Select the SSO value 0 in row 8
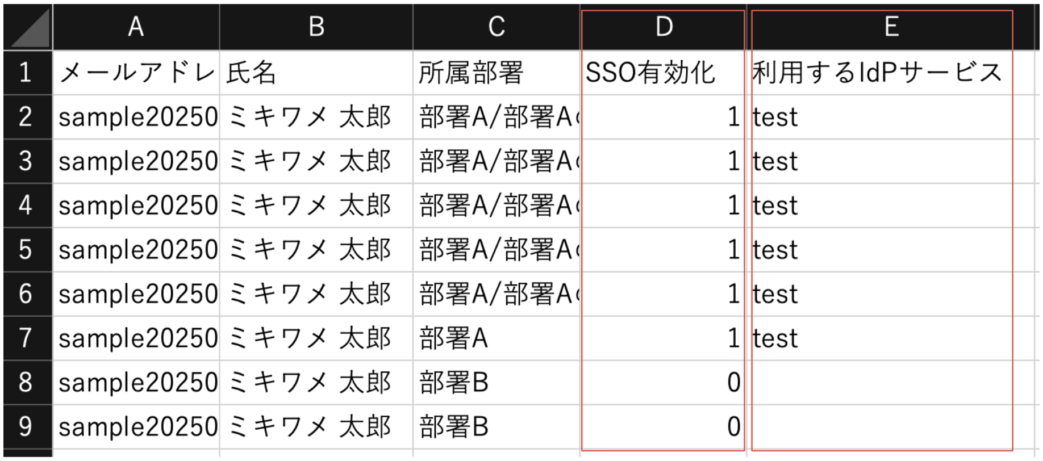The width and height of the screenshot is (1043, 461). click(664, 383)
